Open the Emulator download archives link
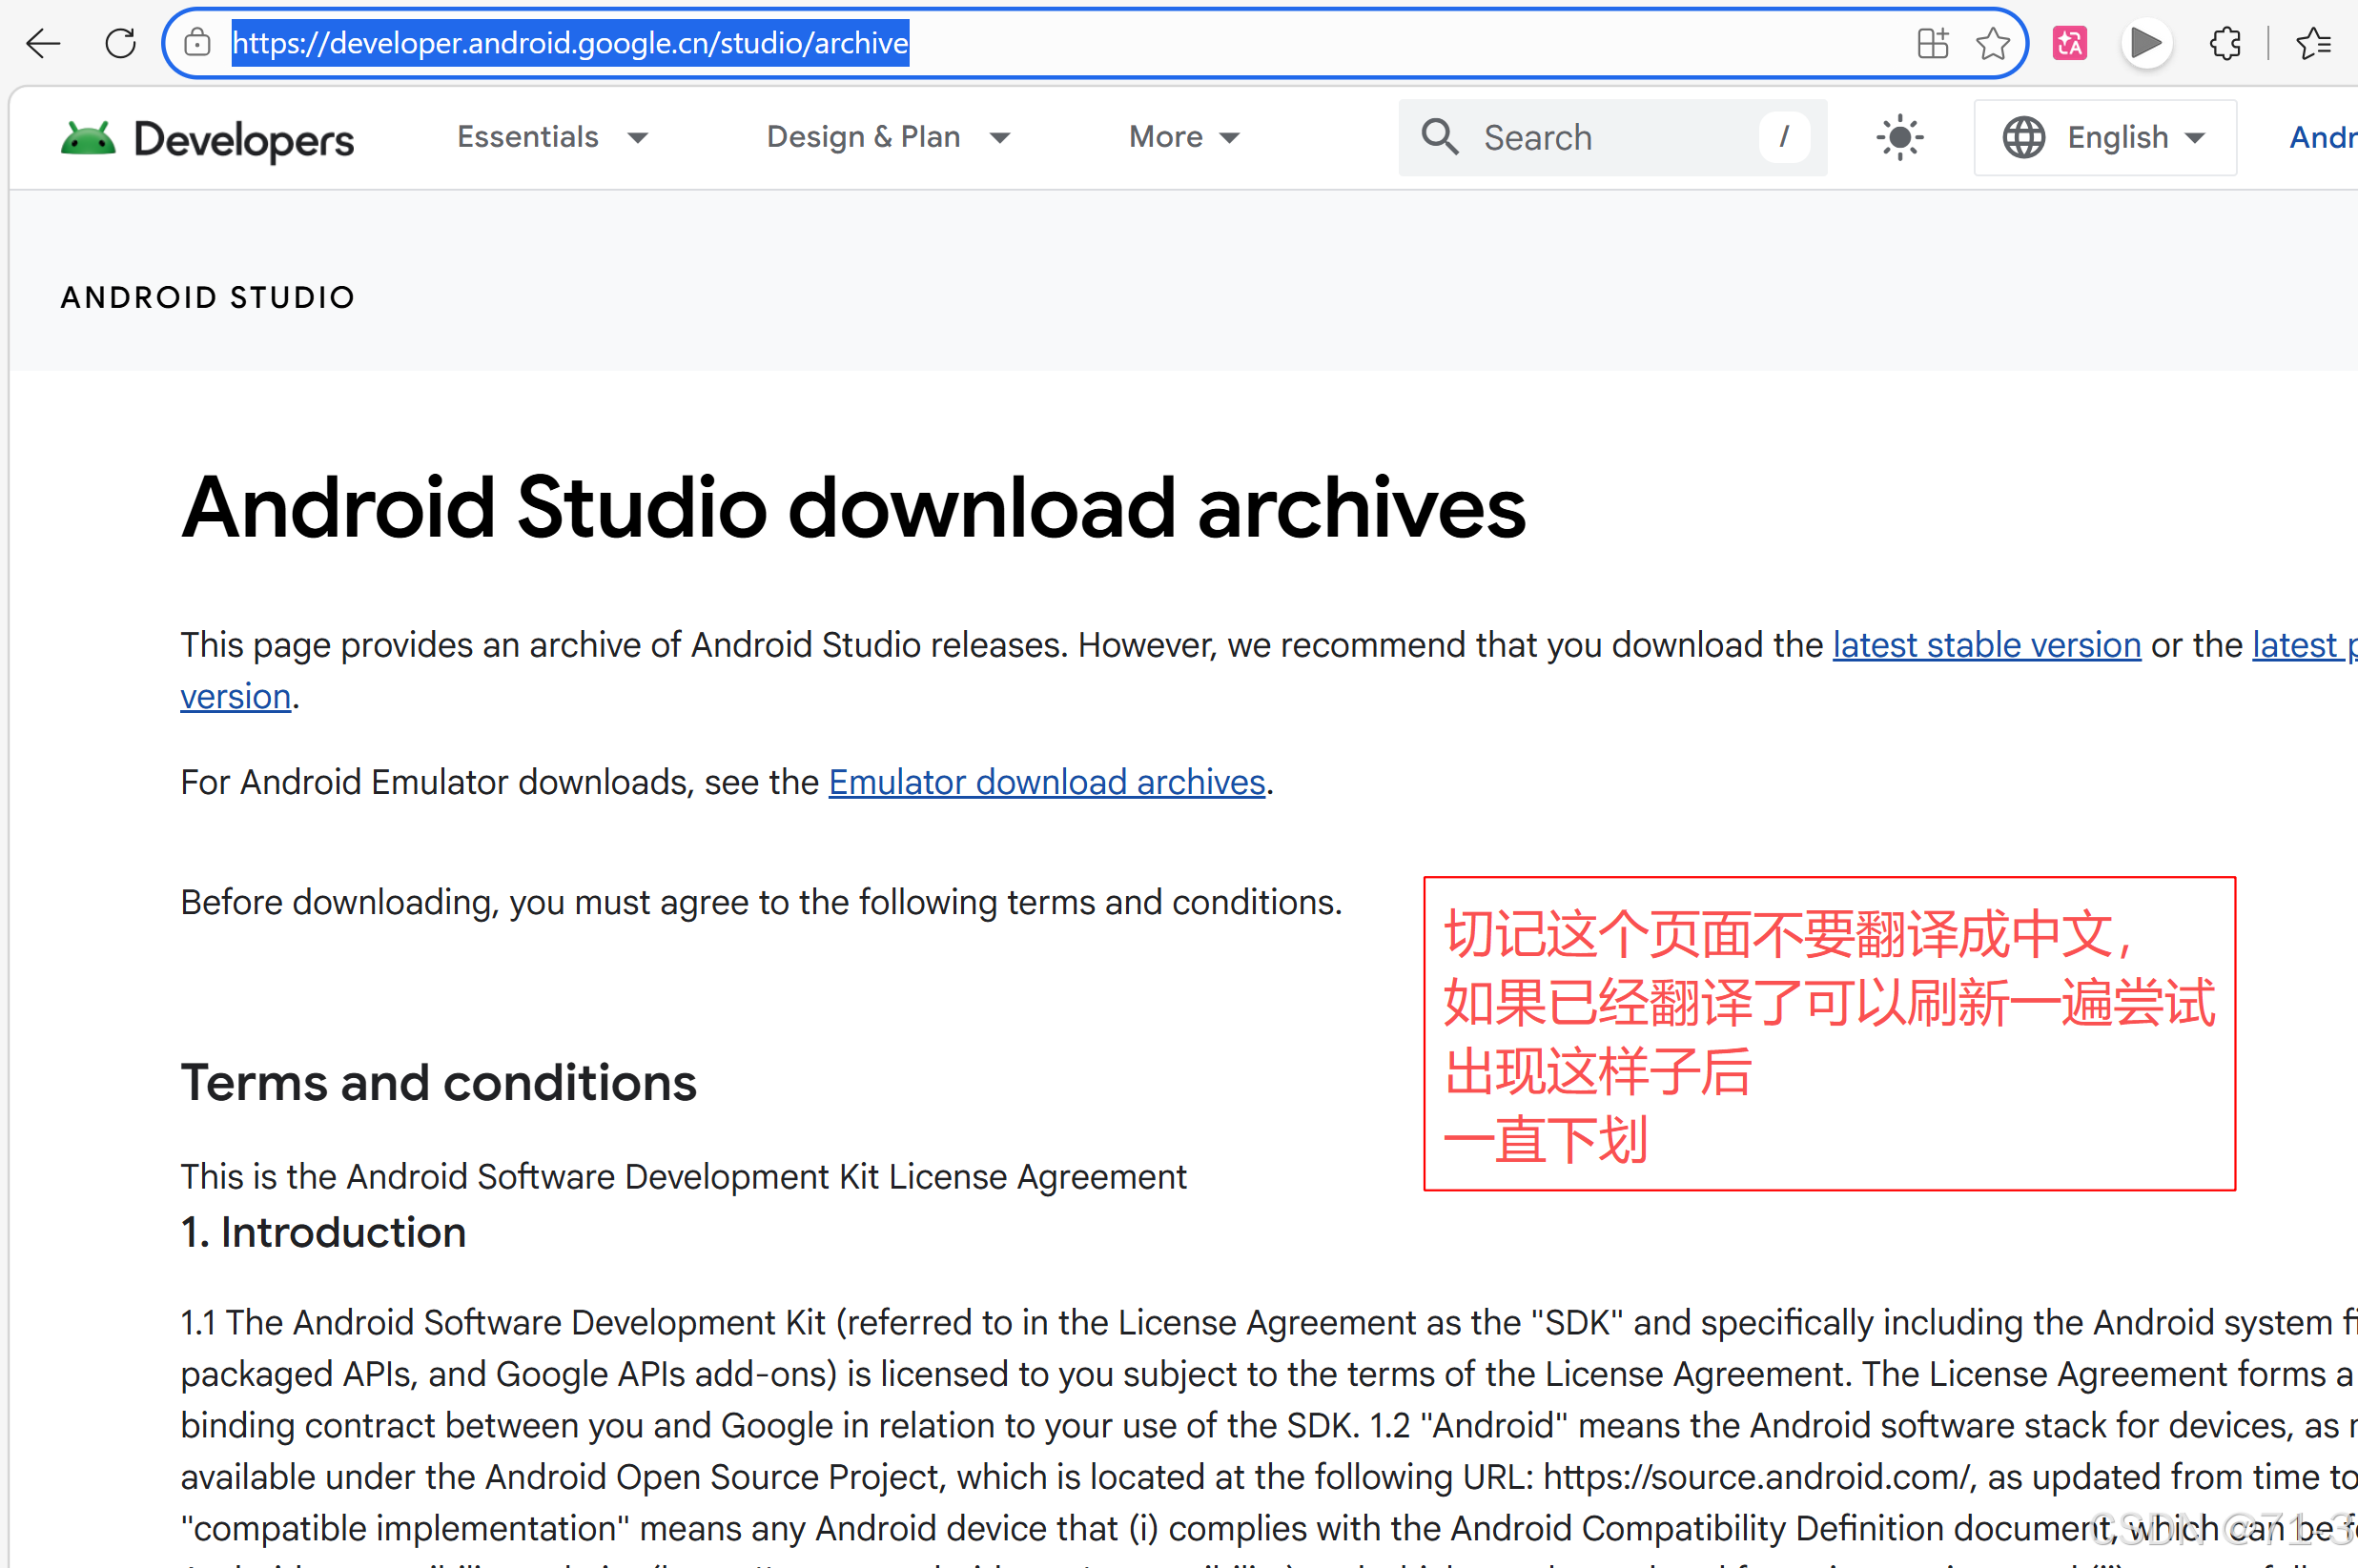This screenshot has width=2358, height=1568. 1046,782
